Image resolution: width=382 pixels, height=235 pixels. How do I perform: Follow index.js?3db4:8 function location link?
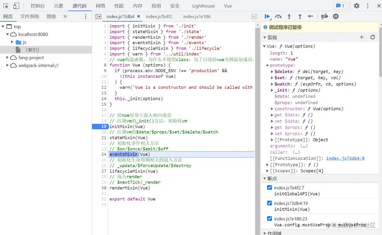(345, 158)
